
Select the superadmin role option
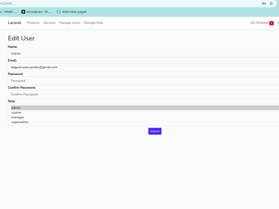tap(145, 122)
